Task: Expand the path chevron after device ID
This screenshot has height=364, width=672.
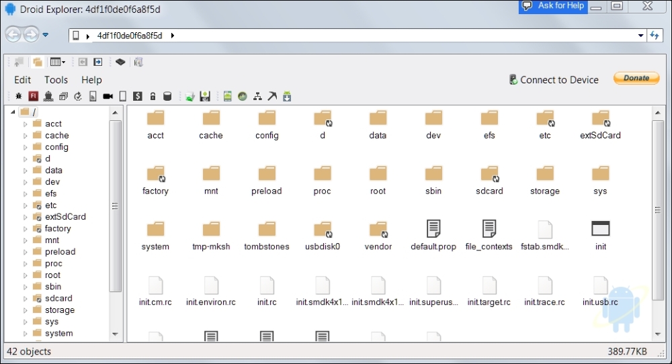Action: point(172,36)
